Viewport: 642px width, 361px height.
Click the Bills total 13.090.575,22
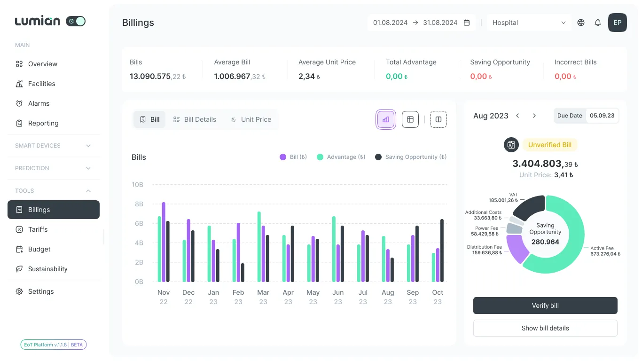coord(158,77)
